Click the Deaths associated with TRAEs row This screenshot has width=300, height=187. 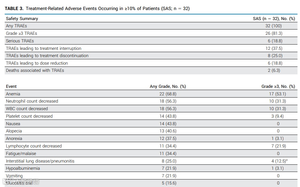click(151, 70)
